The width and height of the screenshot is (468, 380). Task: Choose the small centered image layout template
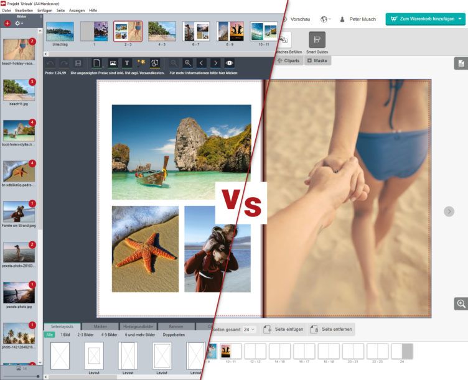click(94, 356)
